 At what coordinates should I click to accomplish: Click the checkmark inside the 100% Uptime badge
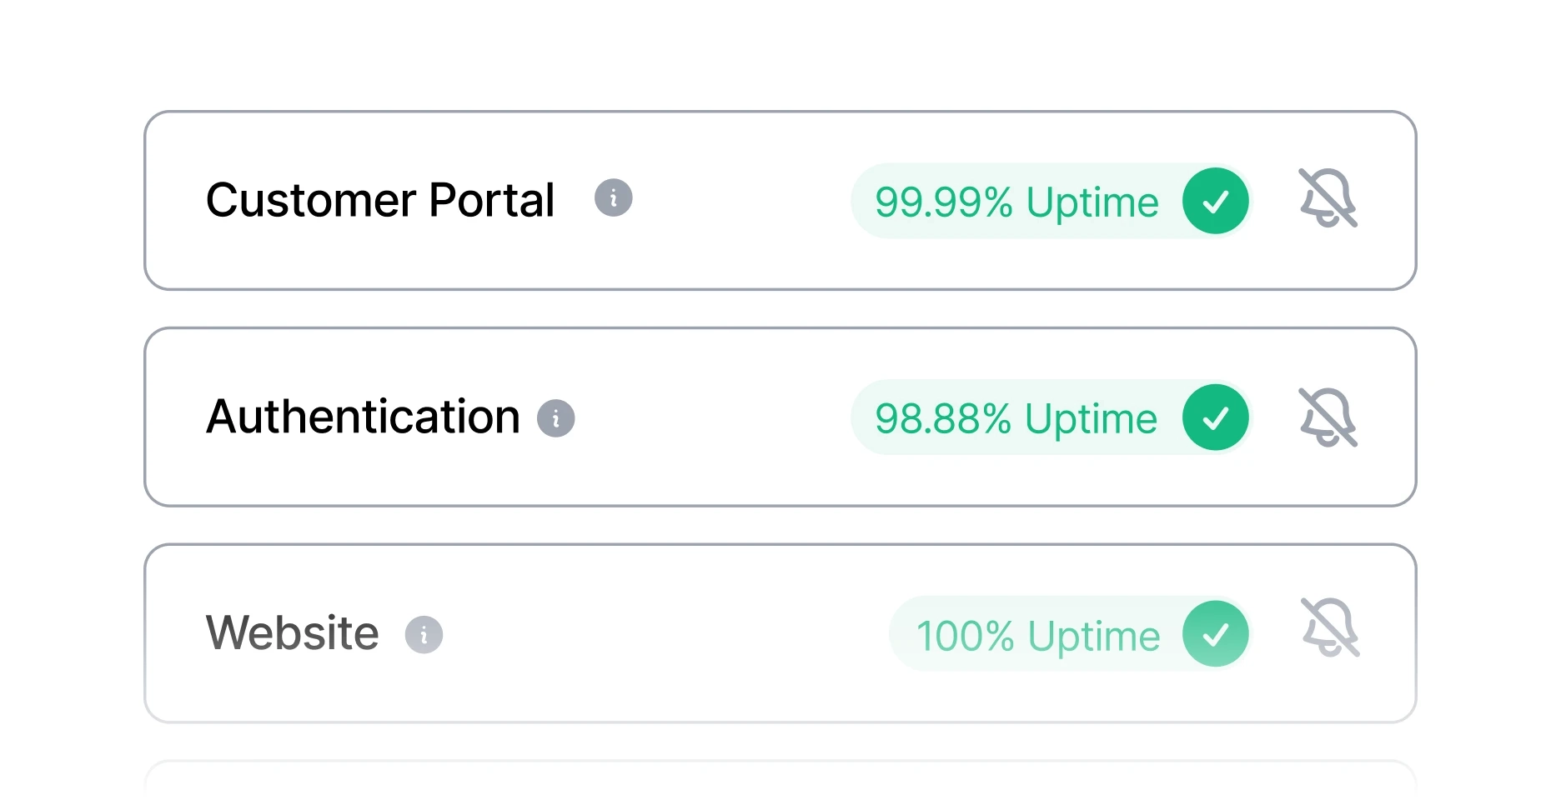1215,633
